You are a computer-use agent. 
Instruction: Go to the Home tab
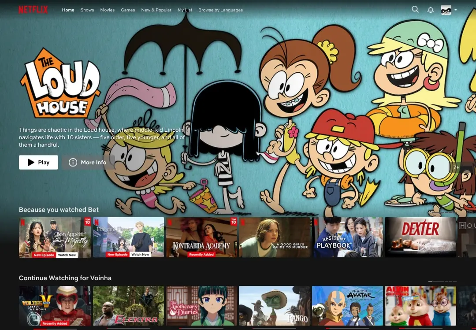coord(68,10)
